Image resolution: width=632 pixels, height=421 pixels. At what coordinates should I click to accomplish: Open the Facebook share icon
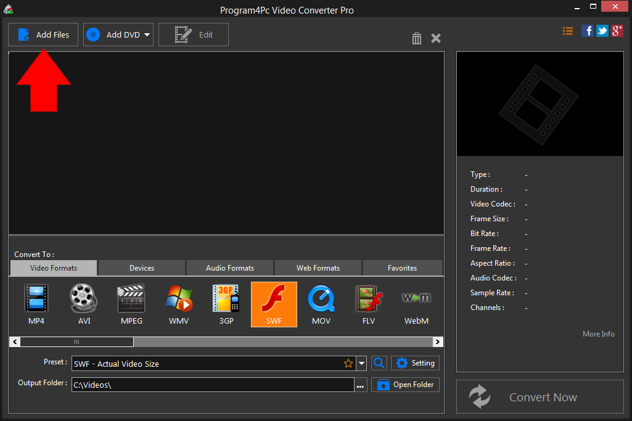point(587,30)
